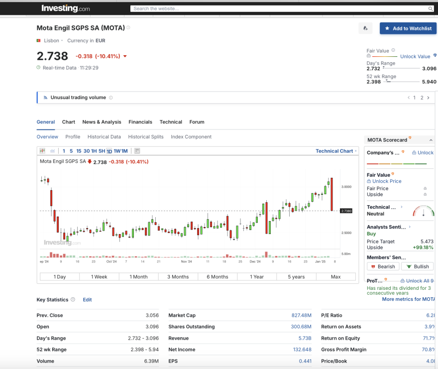Expand Technical section chevron in scorecard
The width and height of the screenshot is (438, 369).
point(401,207)
